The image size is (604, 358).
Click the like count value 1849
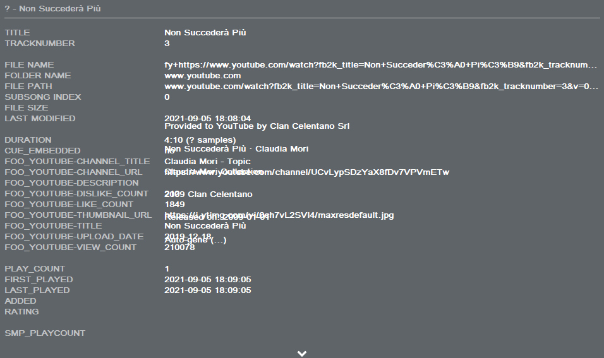[x=174, y=205]
